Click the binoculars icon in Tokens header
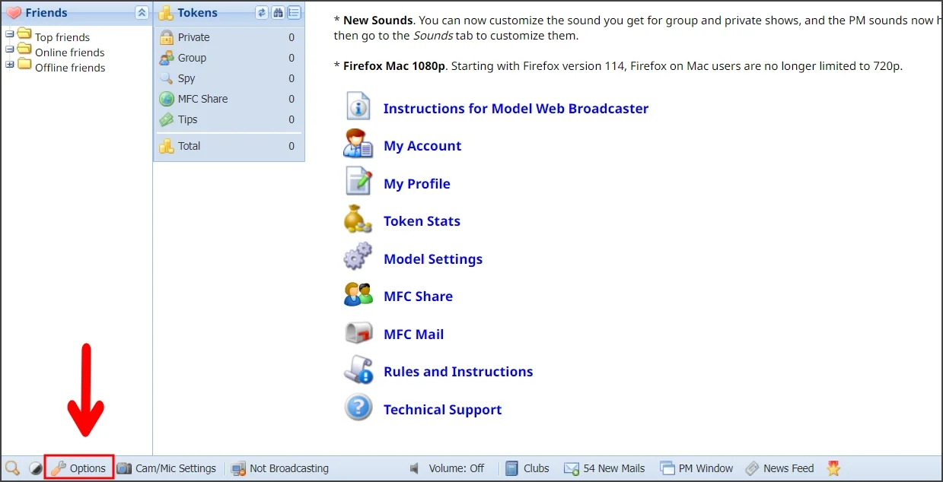Image resolution: width=943 pixels, height=482 pixels. (x=278, y=12)
